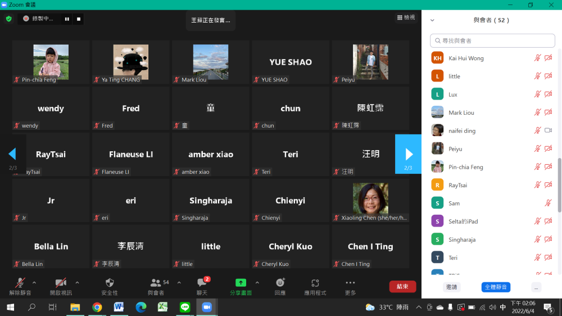Screen dimensions: 562x316
Task: Expand video options arrow beside 開啟視訊
Action: 77,282
